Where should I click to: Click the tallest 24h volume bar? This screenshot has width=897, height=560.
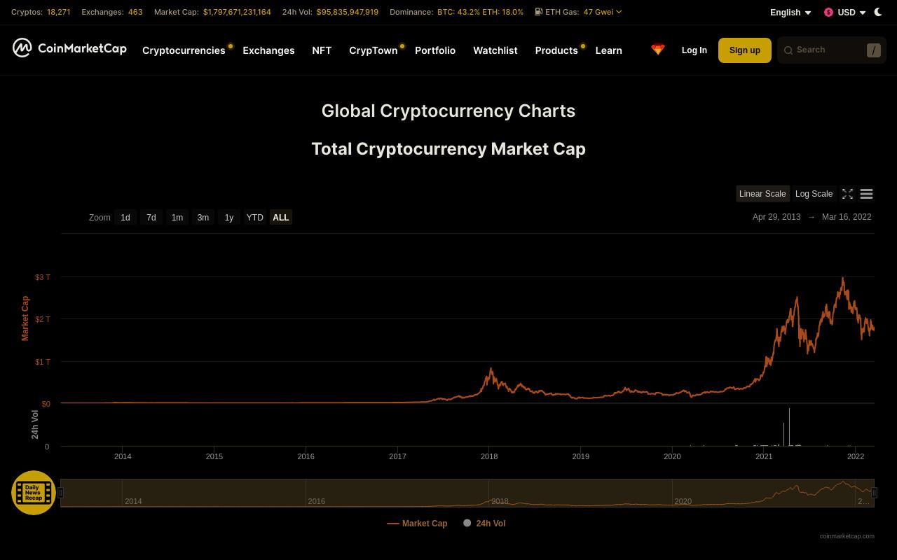click(x=789, y=427)
